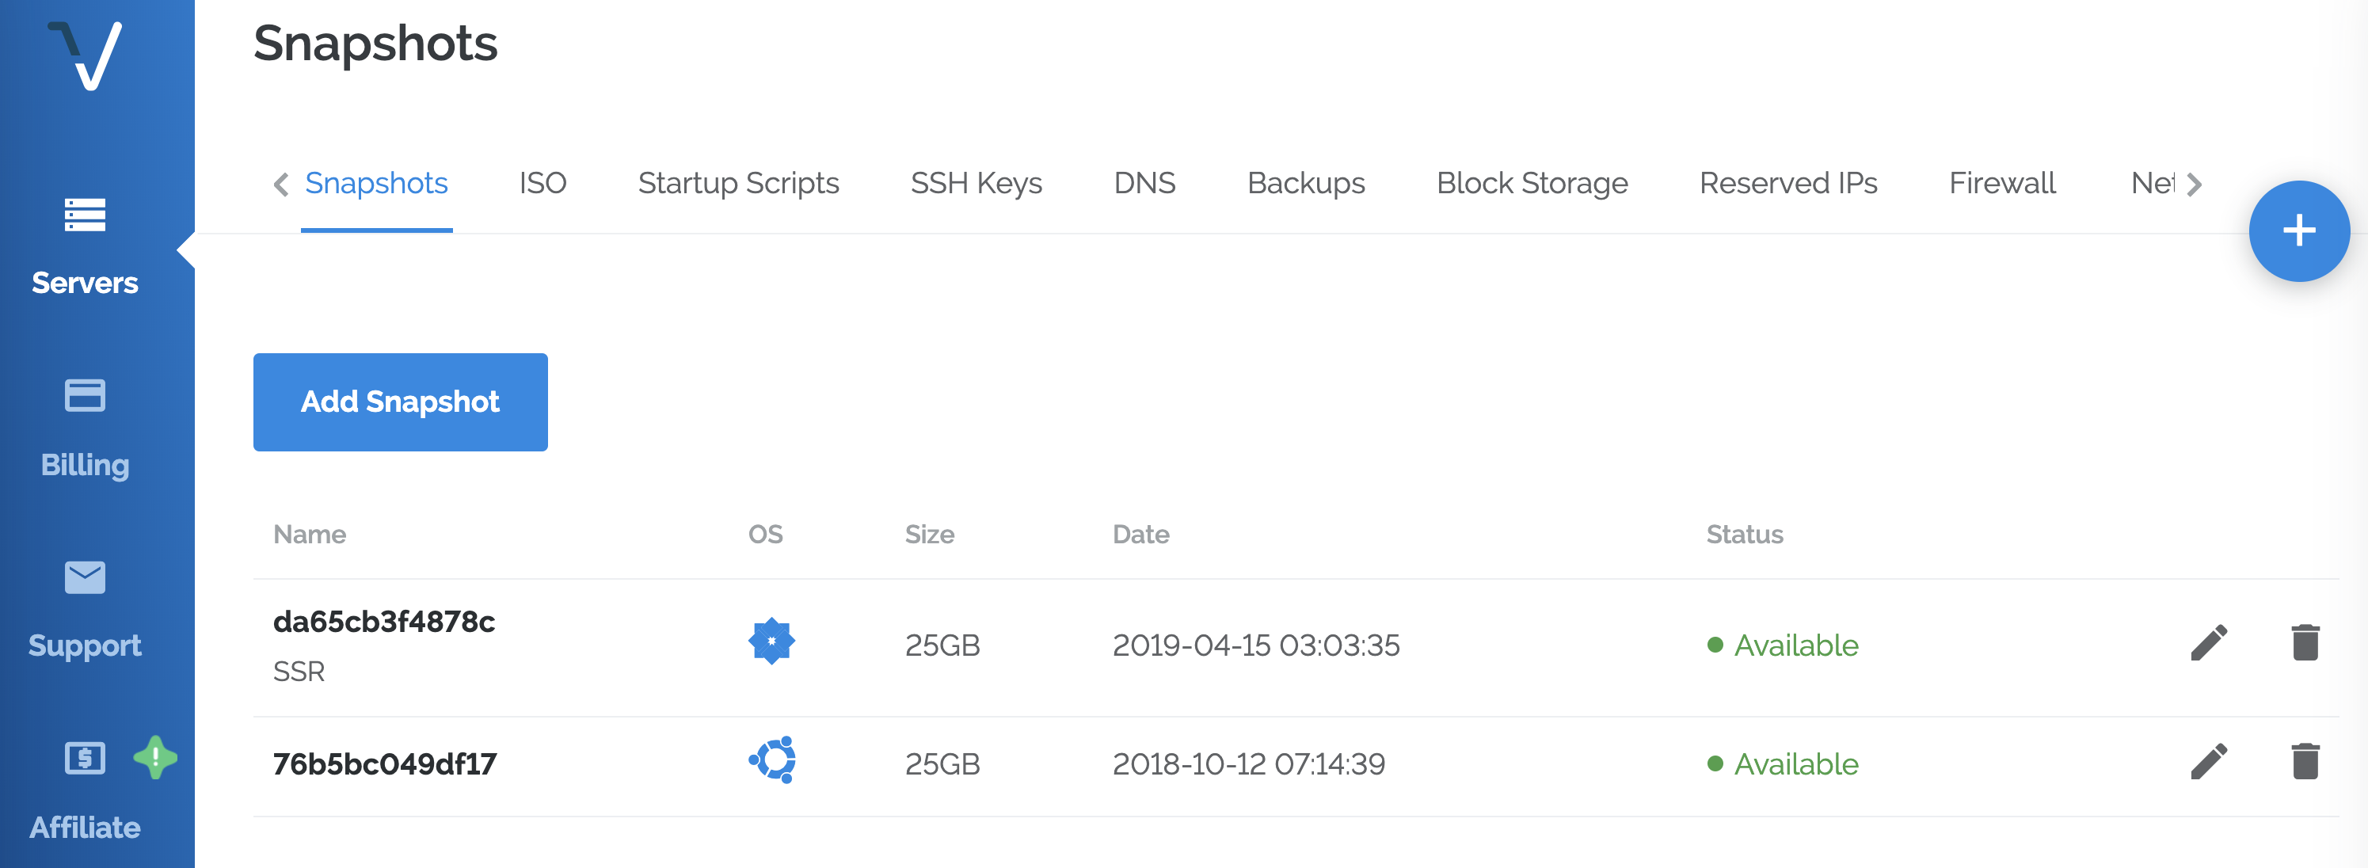Open the Affiliate sidebar section
This screenshot has height=868, width=2368.
tap(85, 789)
